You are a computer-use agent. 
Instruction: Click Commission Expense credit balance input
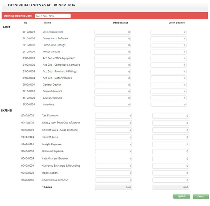click(x=171, y=180)
